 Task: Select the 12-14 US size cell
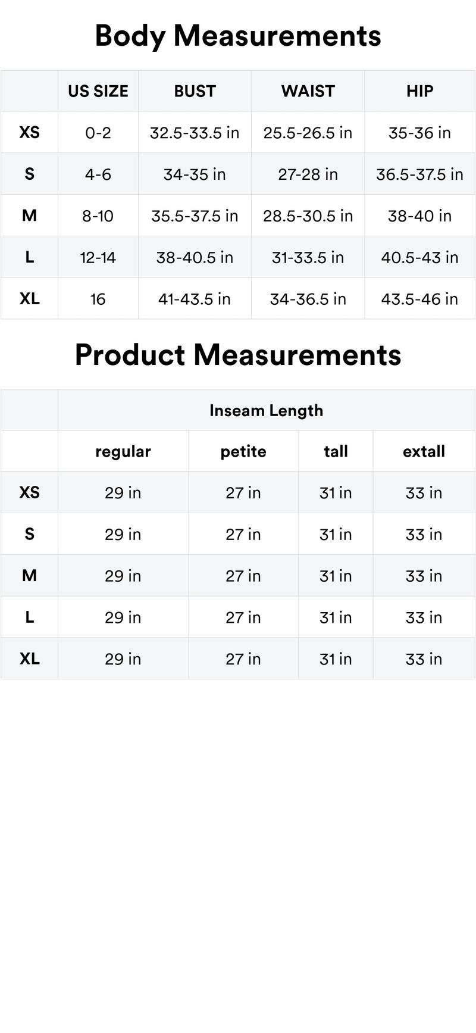coord(98,257)
